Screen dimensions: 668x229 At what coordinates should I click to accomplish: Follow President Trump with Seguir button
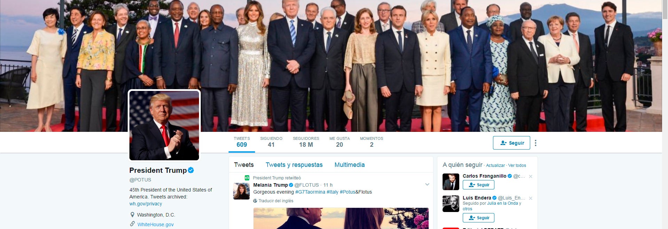[511, 143]
